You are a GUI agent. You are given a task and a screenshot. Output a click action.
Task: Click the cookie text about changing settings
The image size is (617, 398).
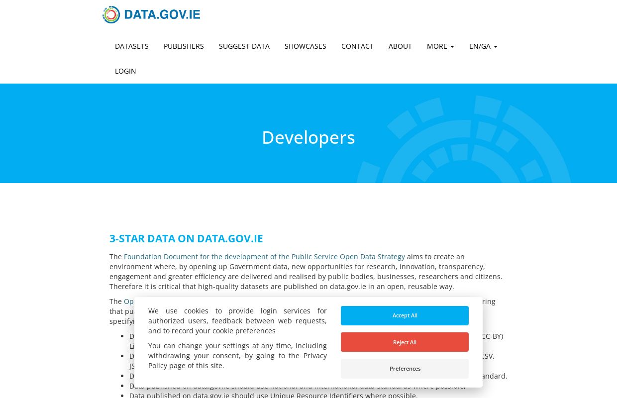237,356
